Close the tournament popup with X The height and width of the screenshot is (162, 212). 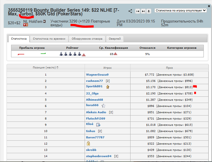tap(209, 6)
